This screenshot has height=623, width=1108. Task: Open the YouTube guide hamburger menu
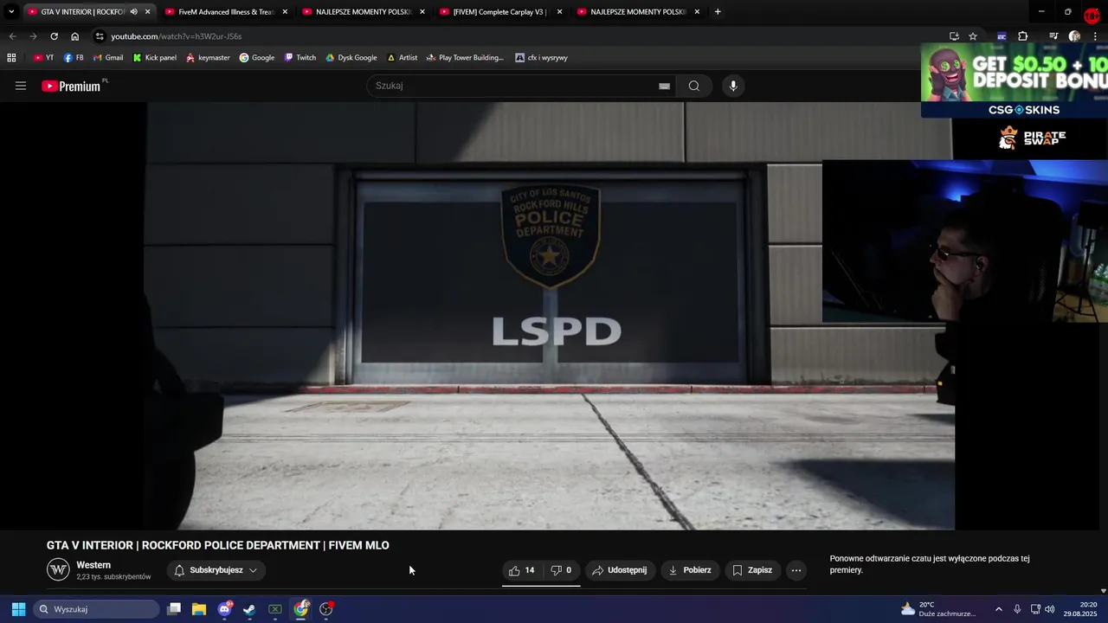(21, 86)
